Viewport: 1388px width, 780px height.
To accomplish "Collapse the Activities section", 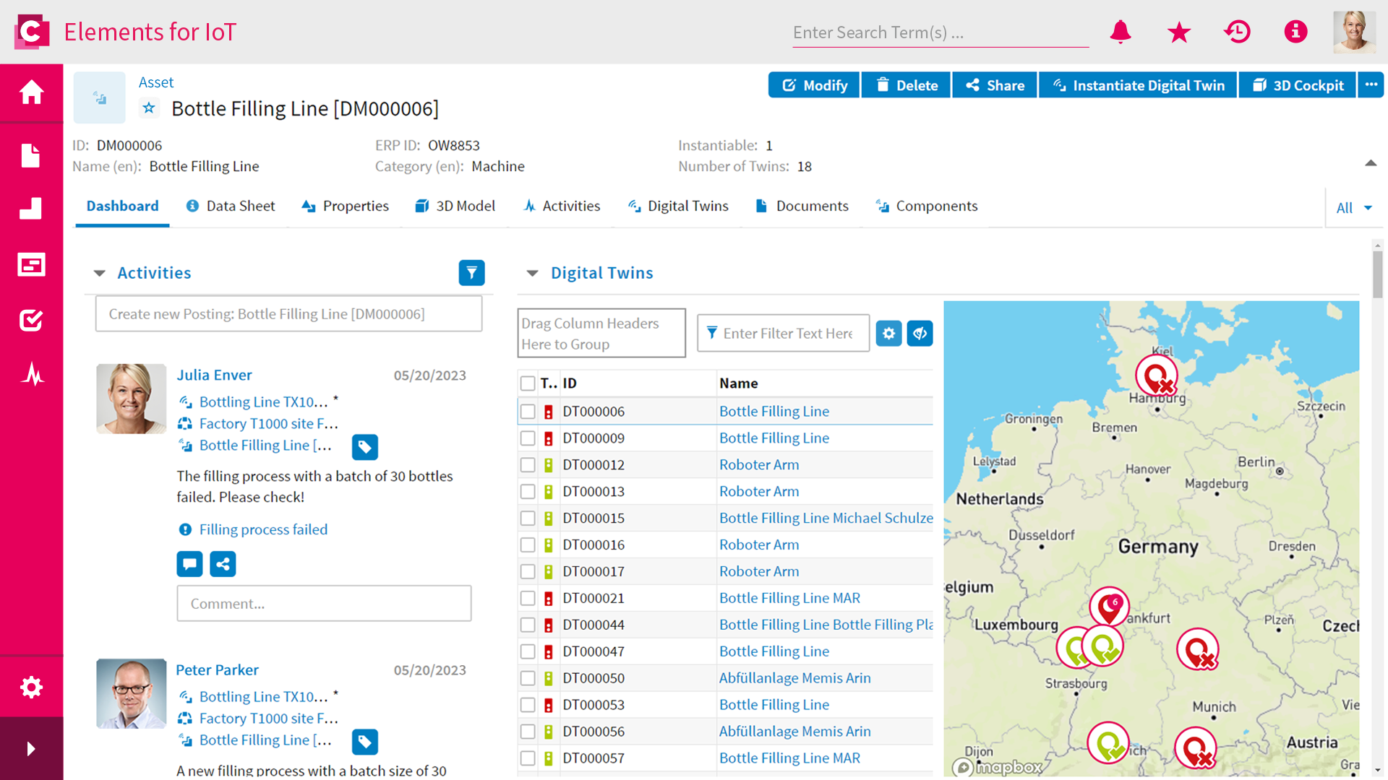I will tap(100, 273).
